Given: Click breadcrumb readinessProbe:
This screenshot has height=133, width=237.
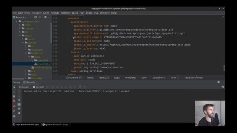Looking at the screenshot, I should tap(194, 78).
